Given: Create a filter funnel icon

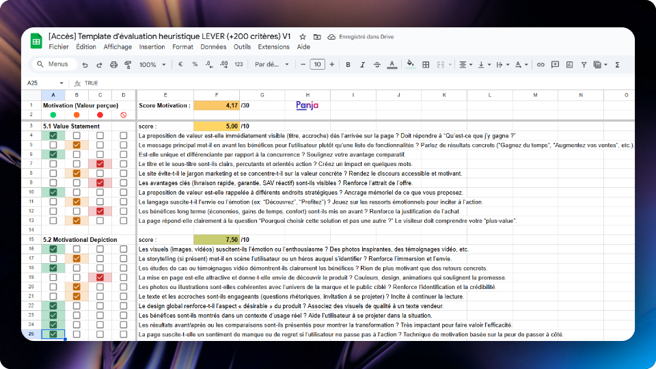Looking at the screenshot, I should [584, 65].
